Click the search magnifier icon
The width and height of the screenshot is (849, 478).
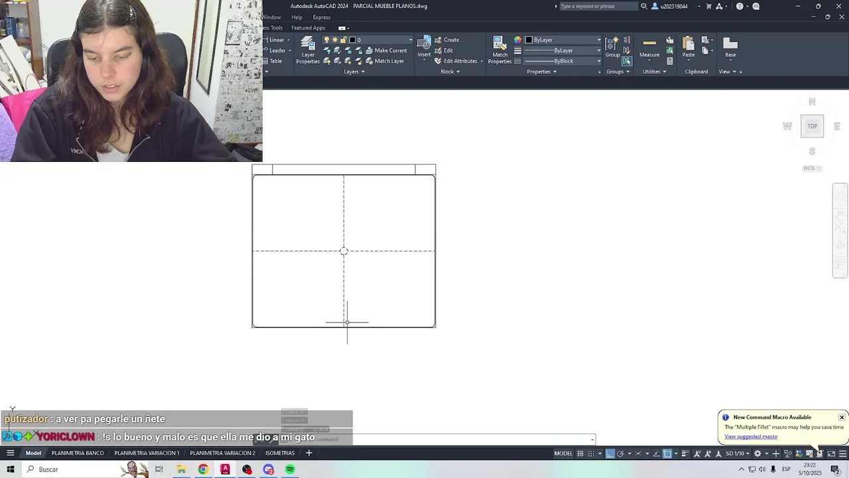[643, 6]
